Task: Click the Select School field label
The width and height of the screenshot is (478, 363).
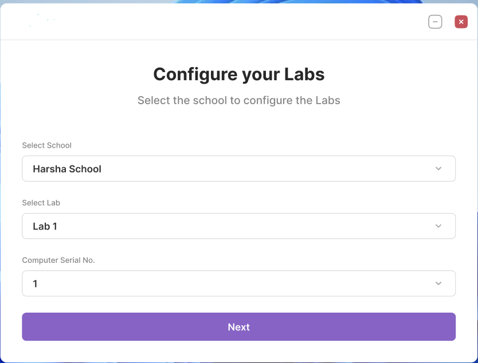Action: pyautogui.click(x=46, y=145)
